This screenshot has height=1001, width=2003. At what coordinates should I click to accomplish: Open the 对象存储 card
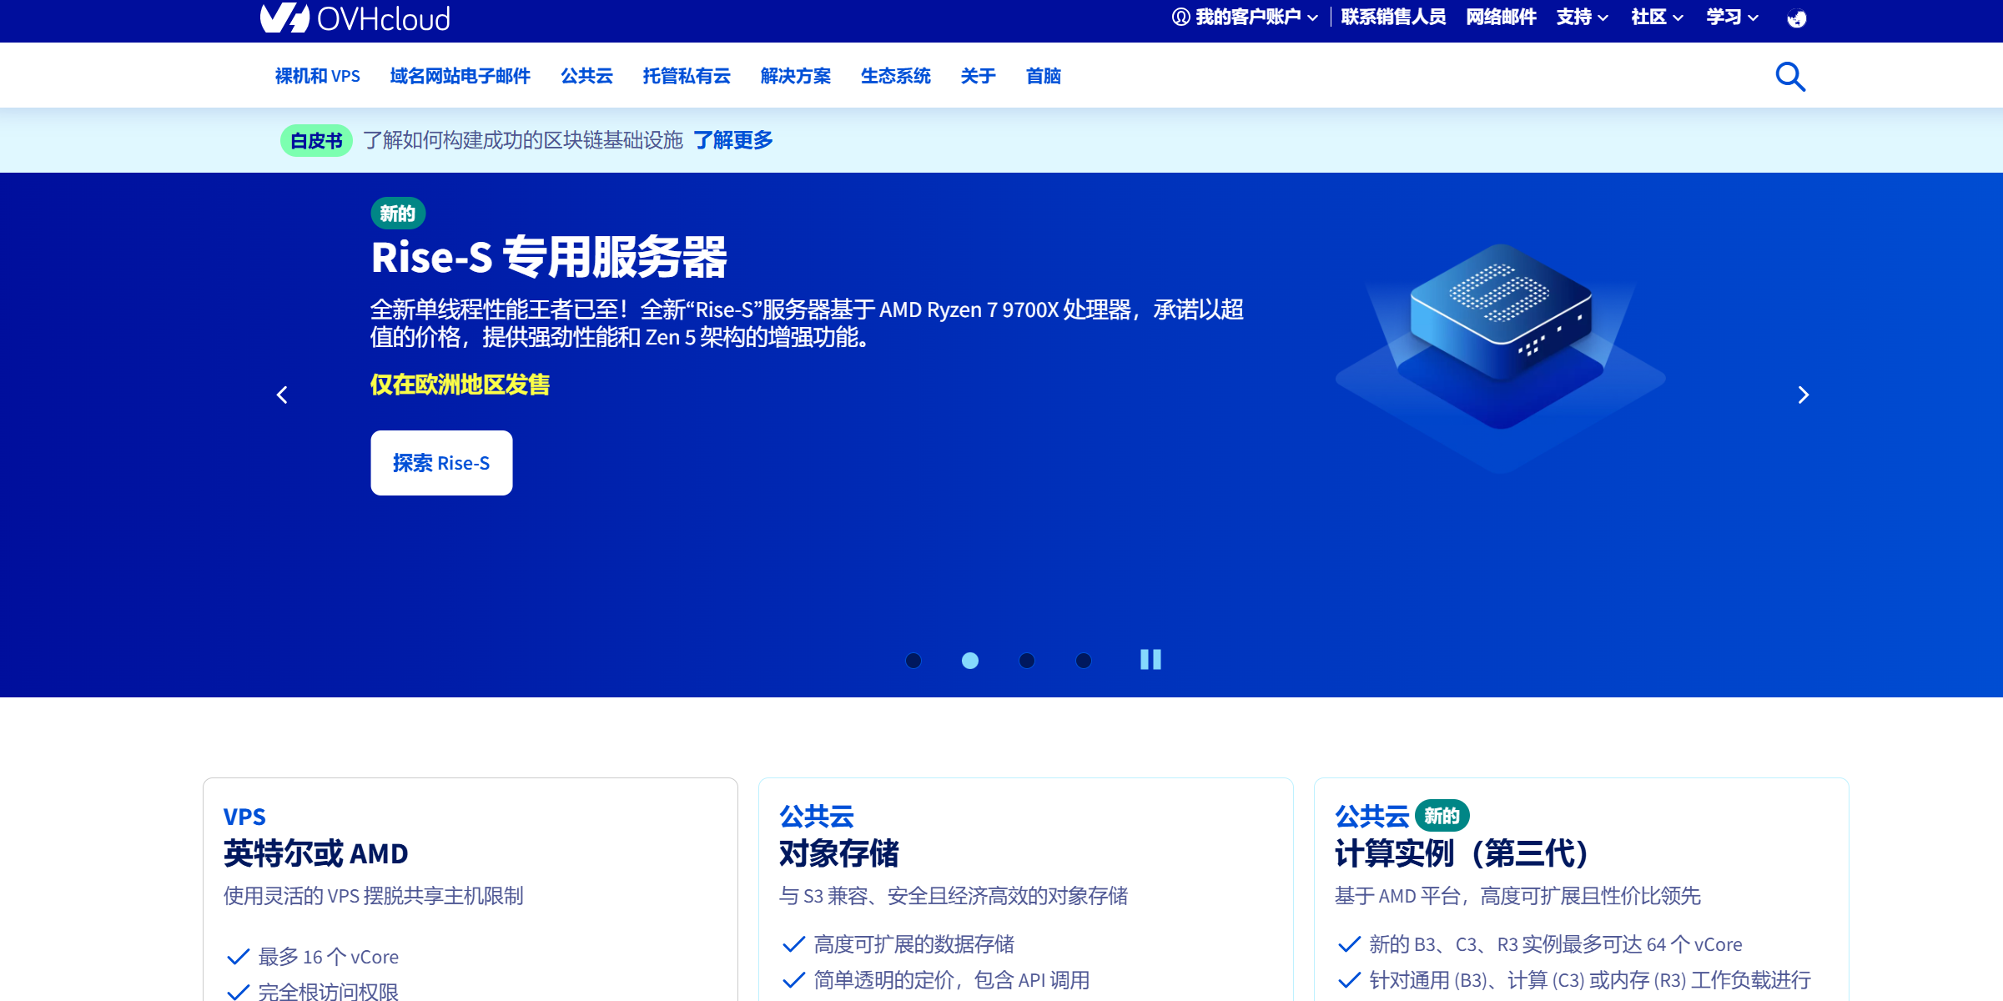(1026, 889)
